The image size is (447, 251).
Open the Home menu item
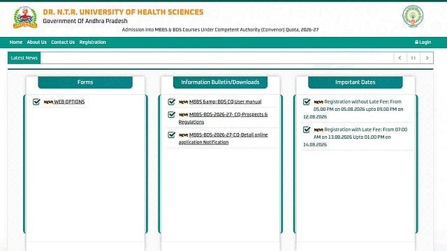pyautogui.click(x=16, y=42)
